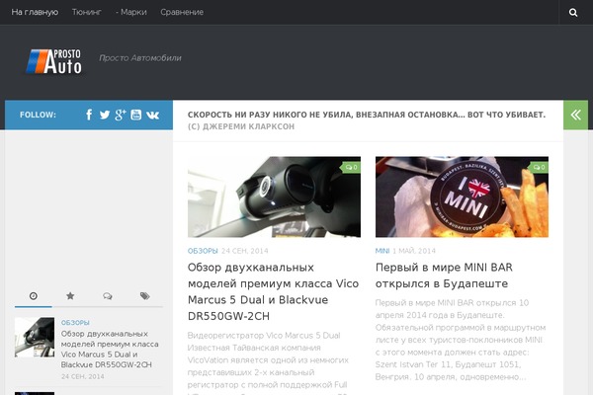Click the date 1 МАЙ, 2014
Screen dimensions: 593x395
(x=414, y=251)
